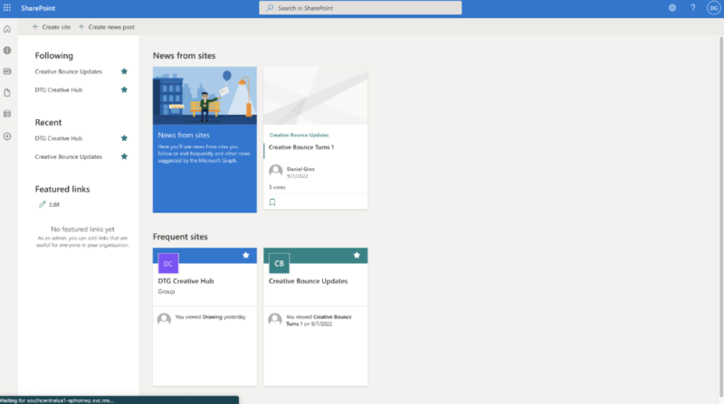Open the app launcher waffle icon

click(7, 8)
